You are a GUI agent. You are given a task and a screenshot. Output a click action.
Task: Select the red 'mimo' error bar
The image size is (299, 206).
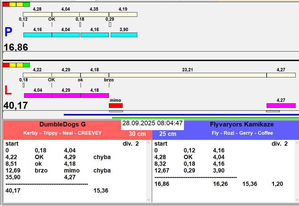click(116, 105)
